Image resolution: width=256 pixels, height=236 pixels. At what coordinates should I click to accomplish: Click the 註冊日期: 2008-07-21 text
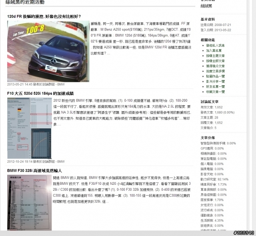pyautogui.click(x=216, y=25)
